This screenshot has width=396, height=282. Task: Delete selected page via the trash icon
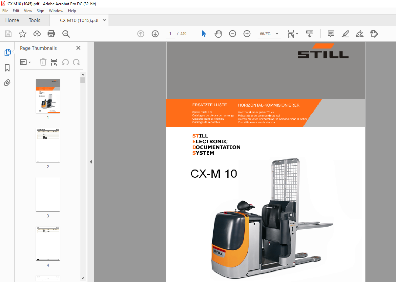click(x=43, y=62)
